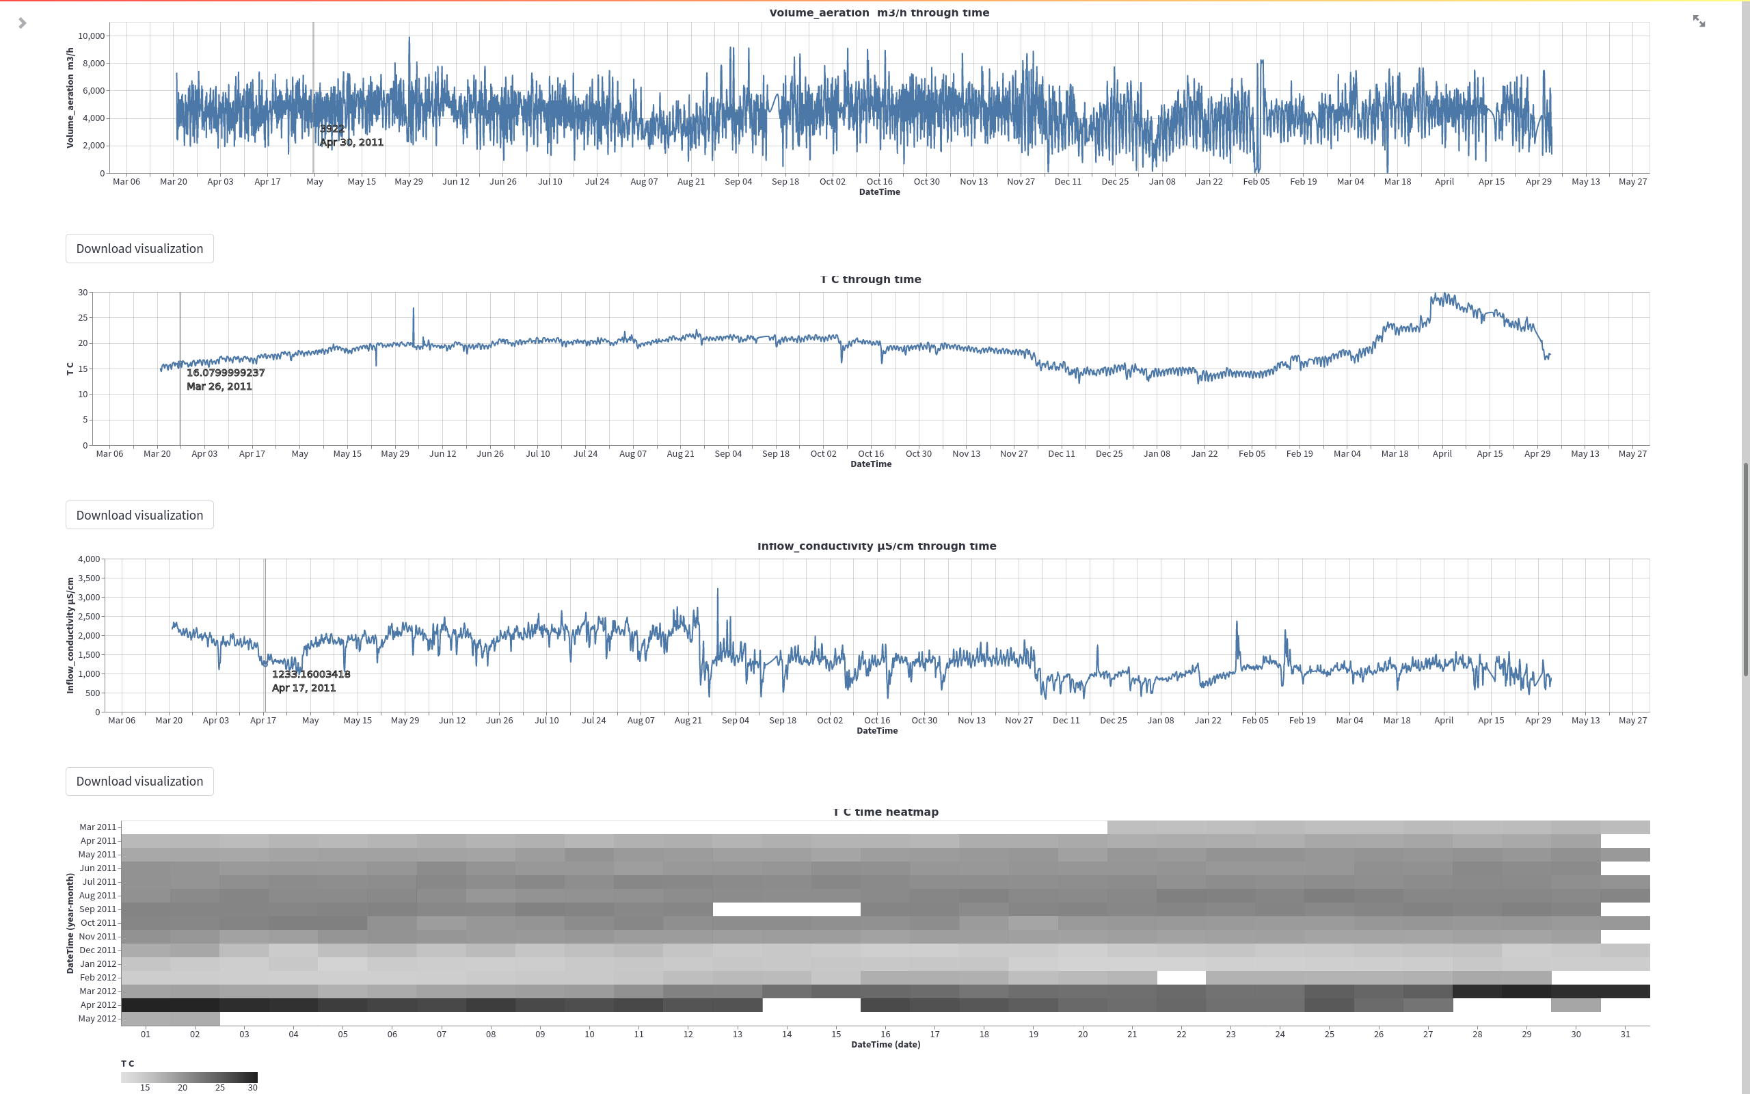Viewport: 1750px width, 1094px height.
Task: Download the Volume_aeration visualization
Action: [139, 248]
